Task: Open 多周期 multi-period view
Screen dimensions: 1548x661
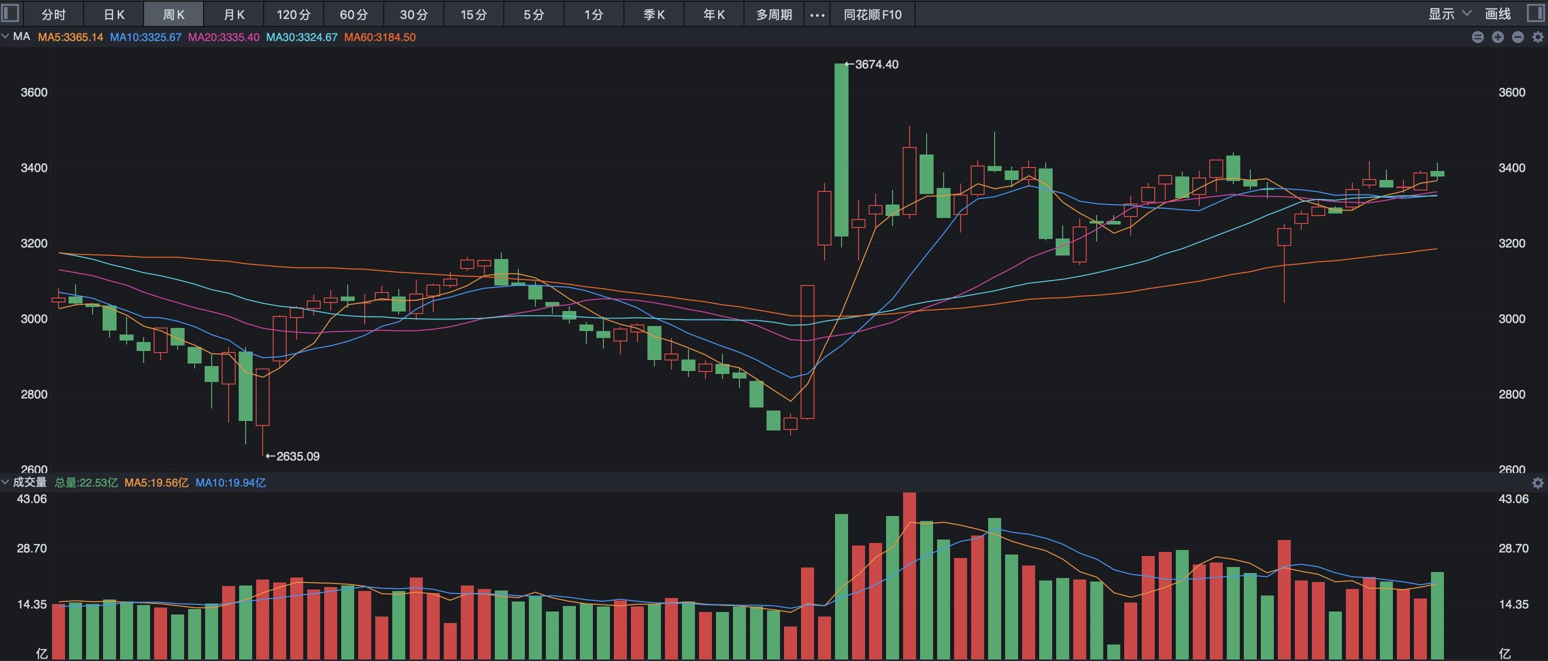Action: coord(774,14)
